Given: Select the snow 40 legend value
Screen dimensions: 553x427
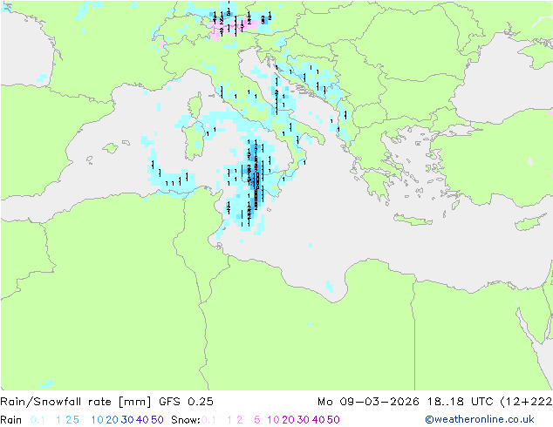Looking at the screenshot, I should coord(318,420).
